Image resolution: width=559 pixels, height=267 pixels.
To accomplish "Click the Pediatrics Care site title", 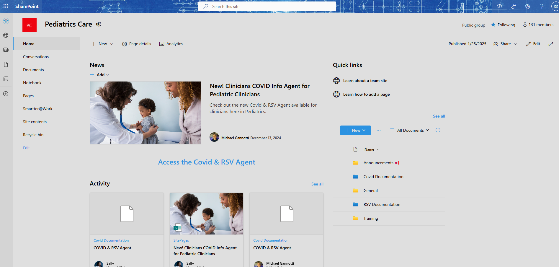I will pyautogui.click(x=68, y=24).
